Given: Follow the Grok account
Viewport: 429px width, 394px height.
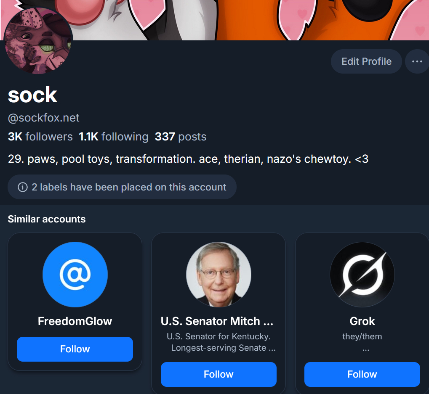Looking at the screenshot, I should click(362, 374).
